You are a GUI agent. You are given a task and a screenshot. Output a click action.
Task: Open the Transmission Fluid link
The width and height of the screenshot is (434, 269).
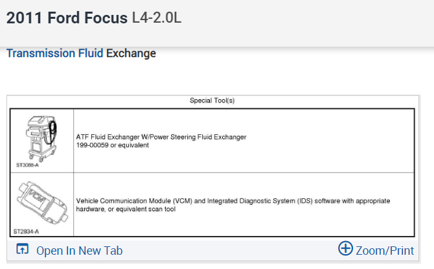54,53
